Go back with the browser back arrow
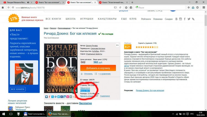The width and height of the screenshot is (207, 117). 9,7
